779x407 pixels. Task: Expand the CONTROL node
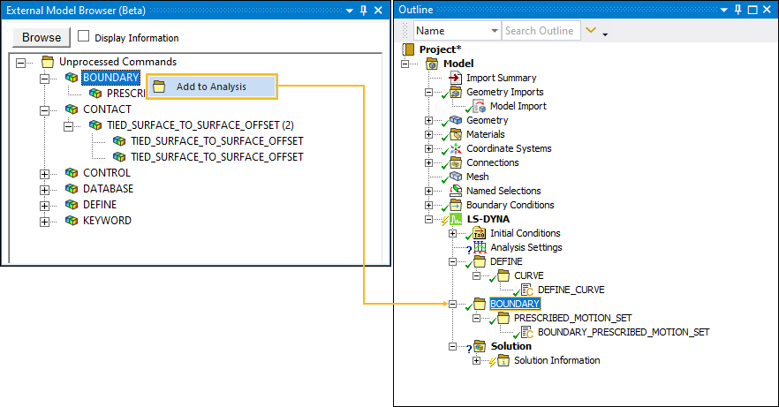(44, 173)
